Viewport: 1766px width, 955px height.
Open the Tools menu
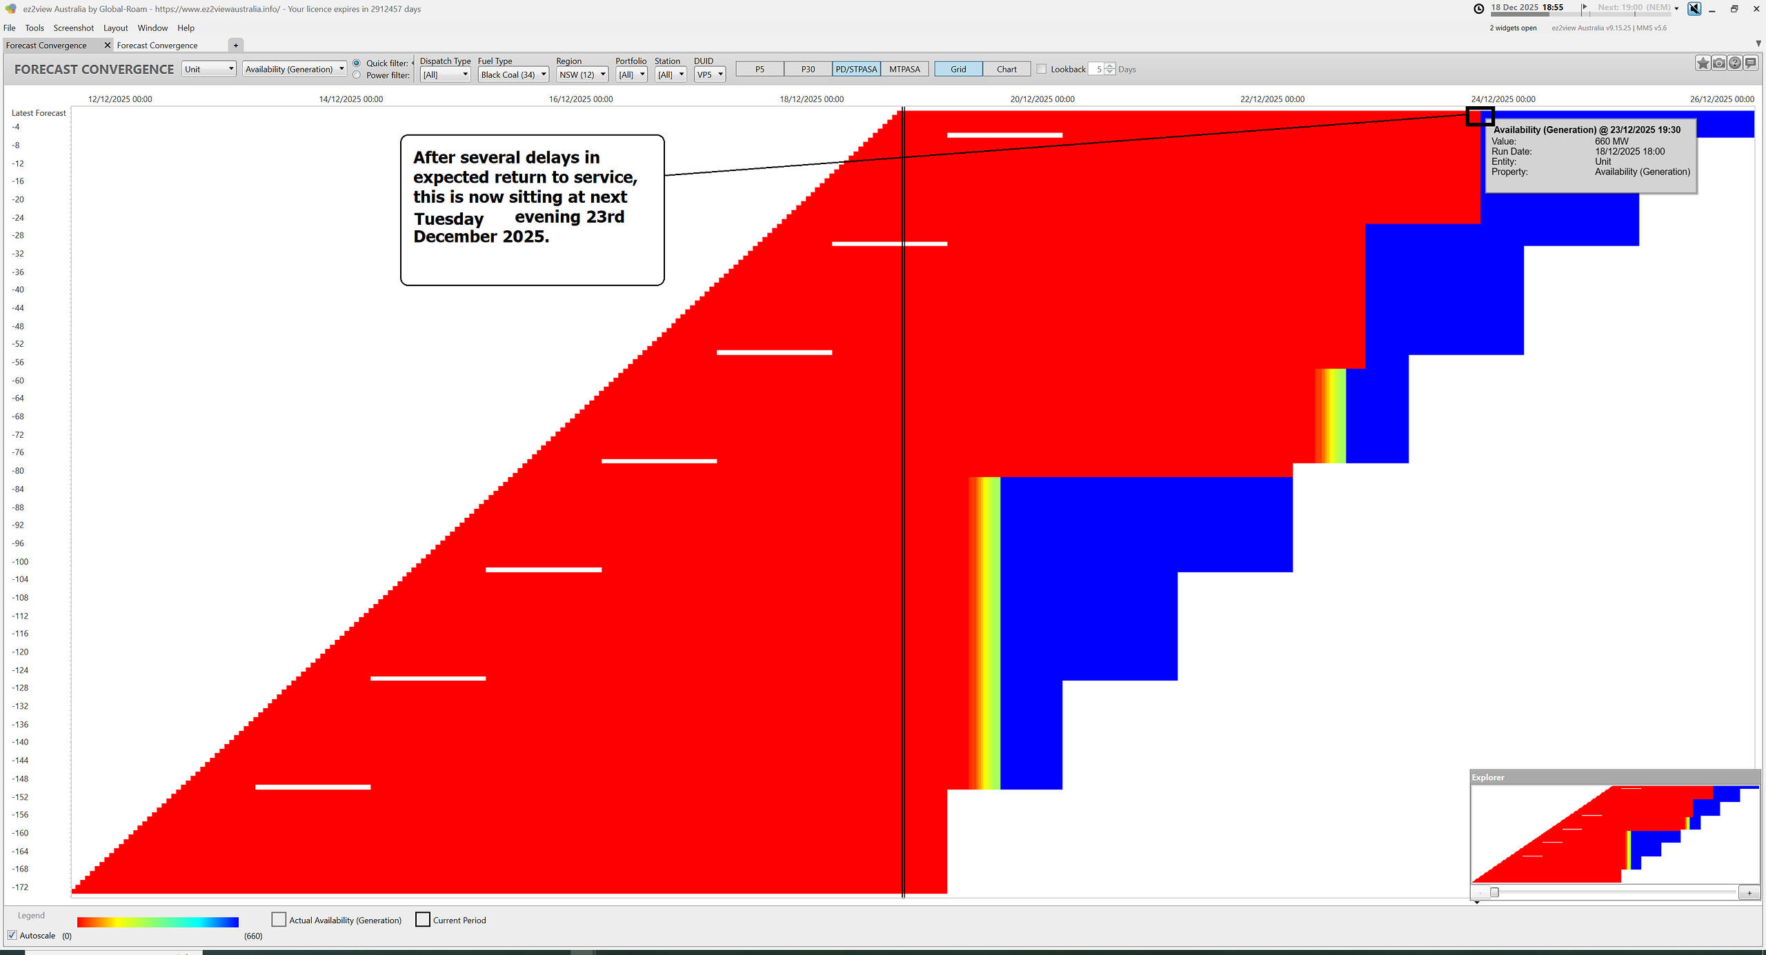[x=34, y=28]
